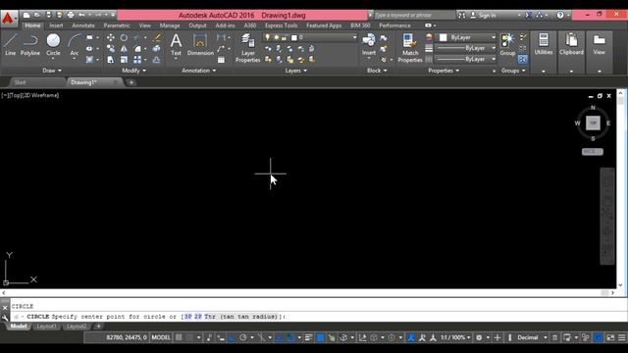Viewport: 628px width, 353px height.
Task: Open the 1:1 annotation scale dropdown
Action: [455, 337]
